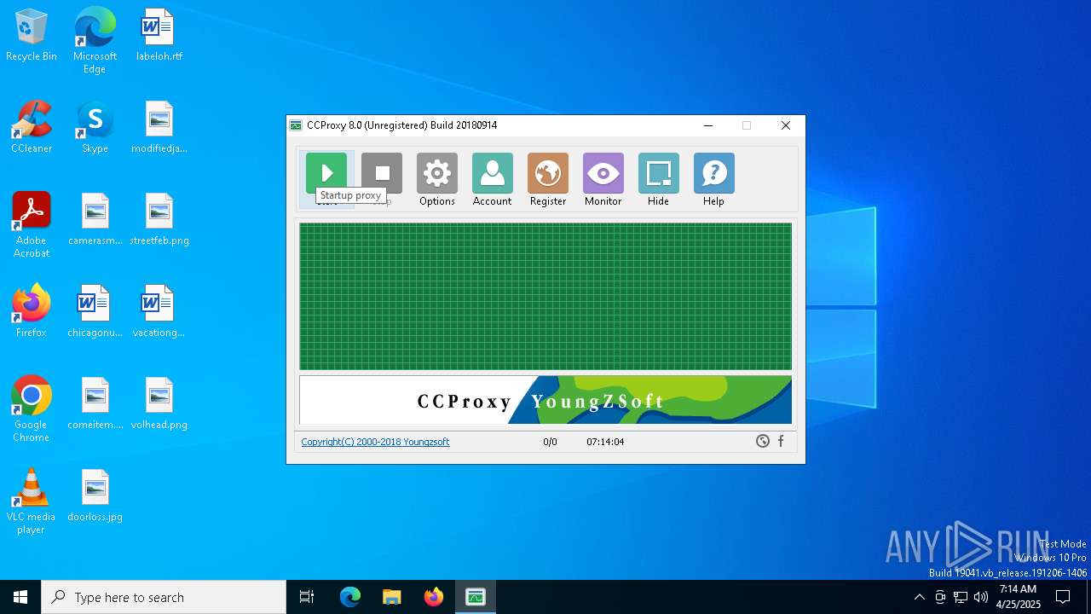The image size is (1091, 614).
Task: Select the comeitem... image file
Action: point(95,404)
